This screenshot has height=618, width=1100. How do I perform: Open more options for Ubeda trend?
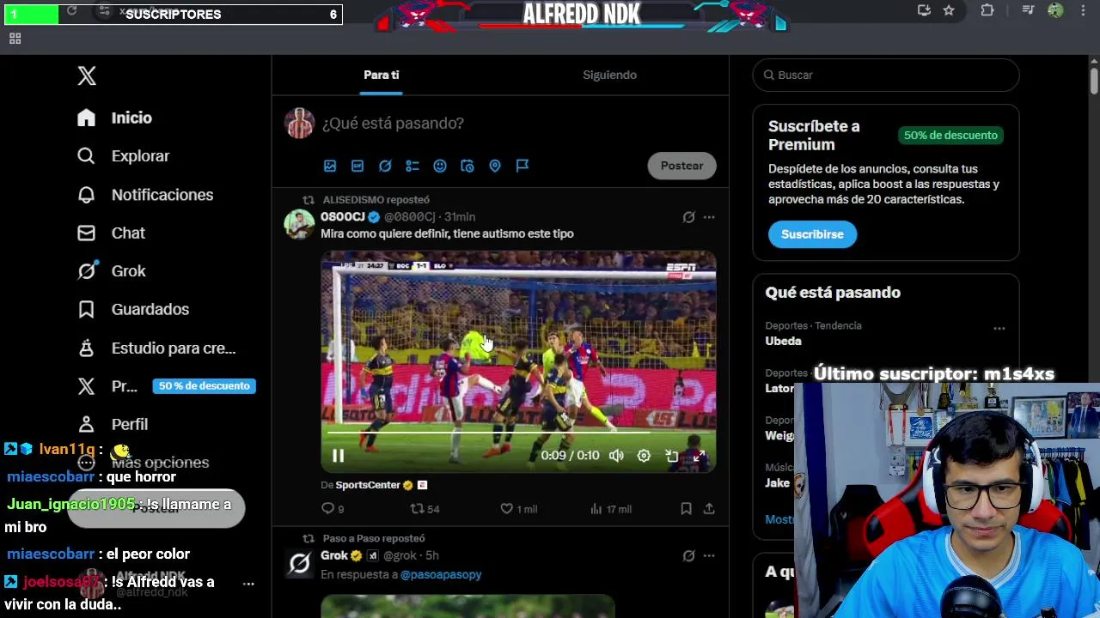point(999,329)
